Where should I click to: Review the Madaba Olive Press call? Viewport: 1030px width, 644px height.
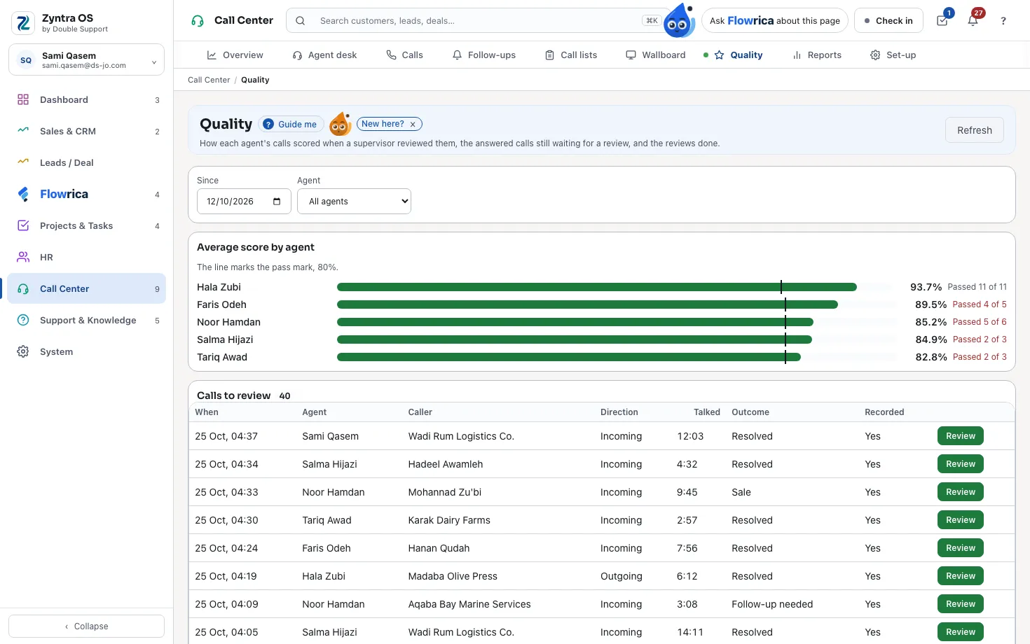(961, 576)
